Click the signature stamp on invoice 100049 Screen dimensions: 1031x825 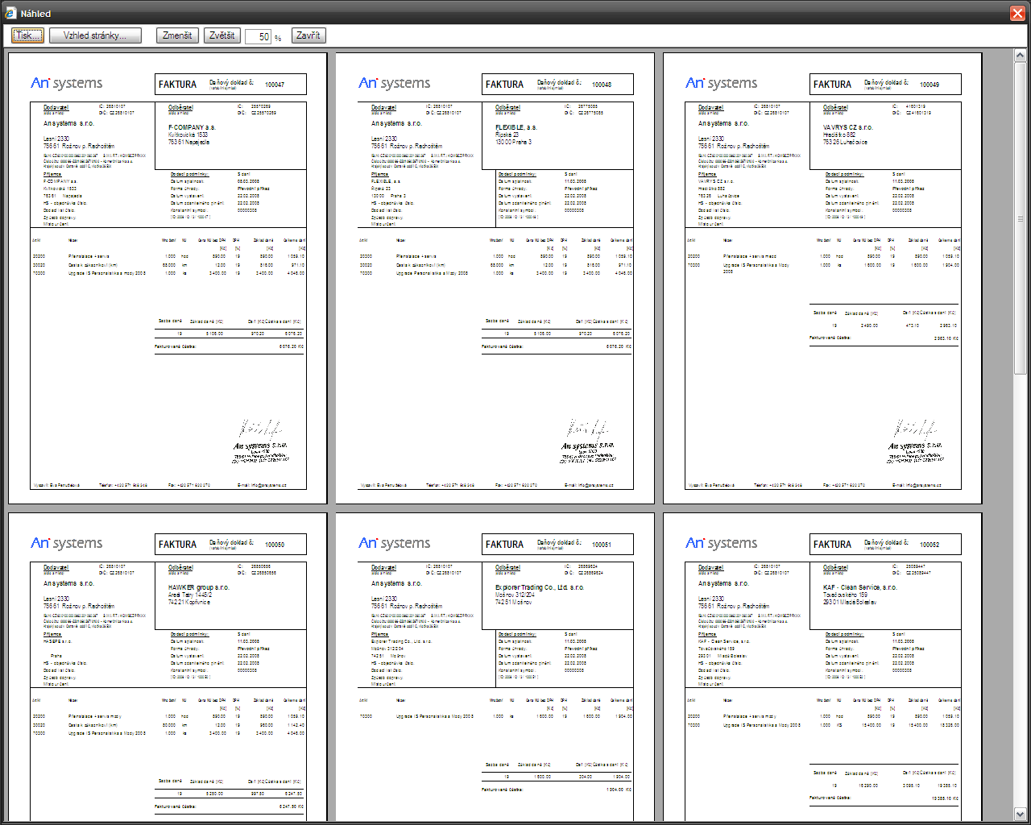(x=916, y=441)
